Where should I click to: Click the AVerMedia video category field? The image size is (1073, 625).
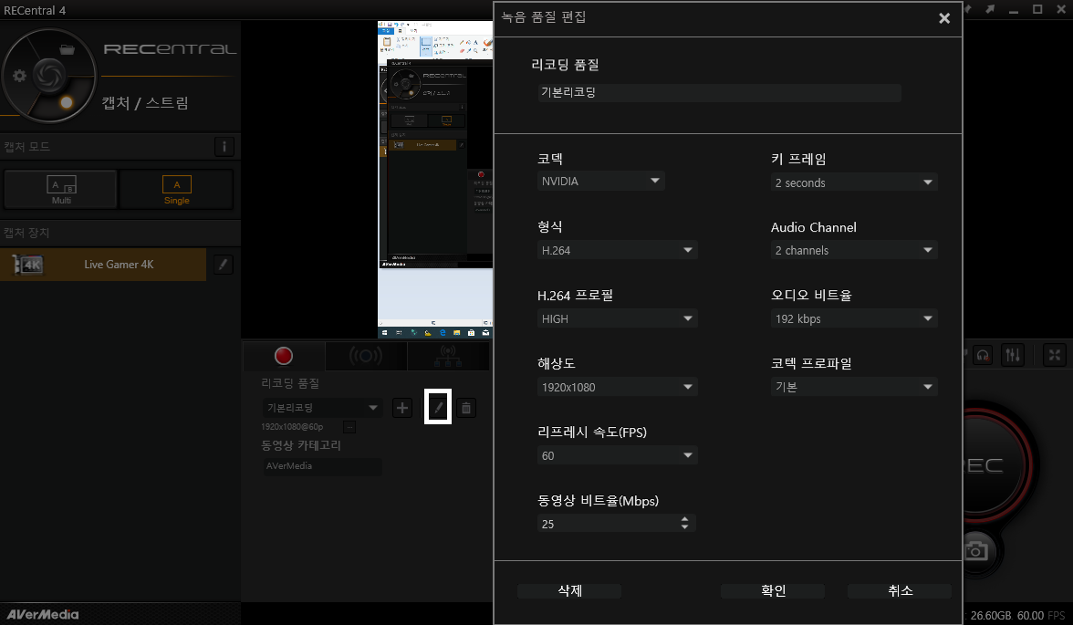click(322, 466)
